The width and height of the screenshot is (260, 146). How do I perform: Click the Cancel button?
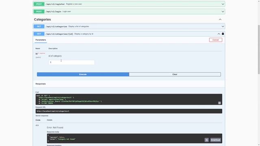216,40
